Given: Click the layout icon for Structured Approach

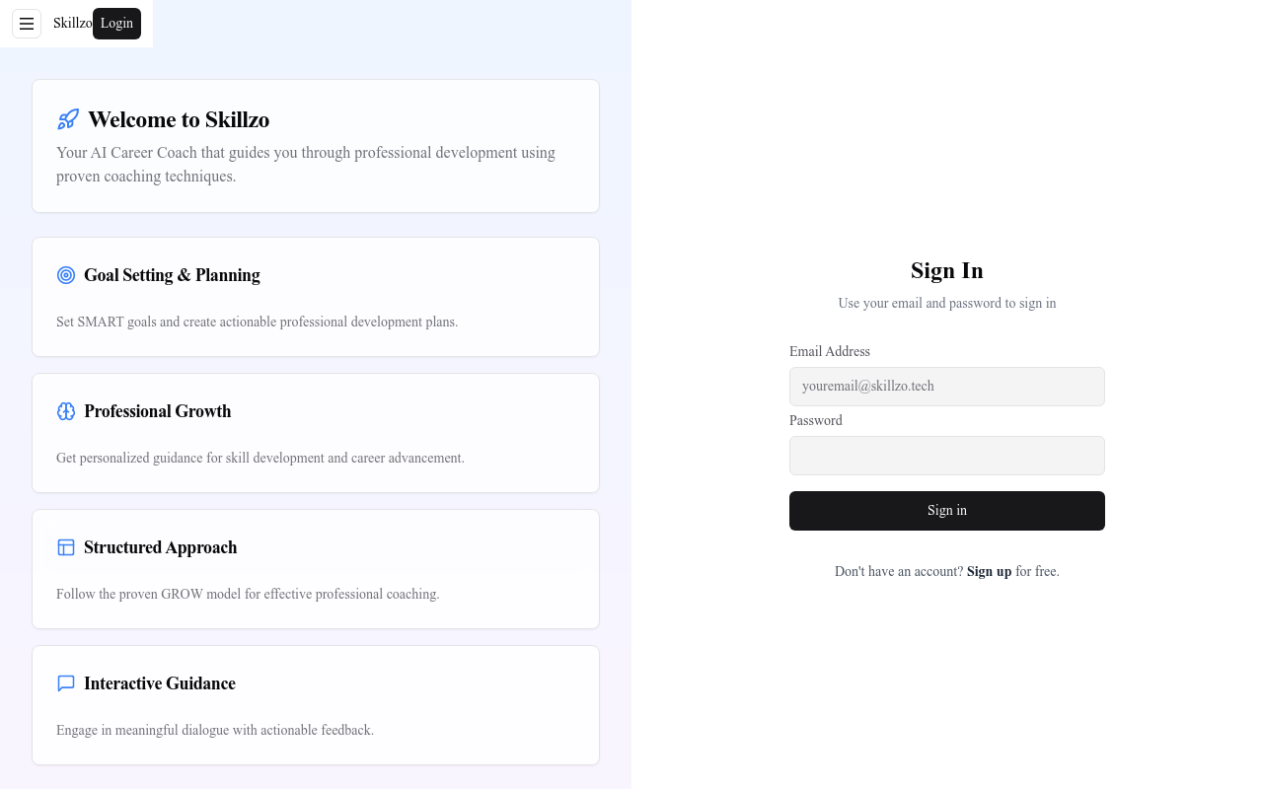Looking at the screenshot, I should pos(66,547).
